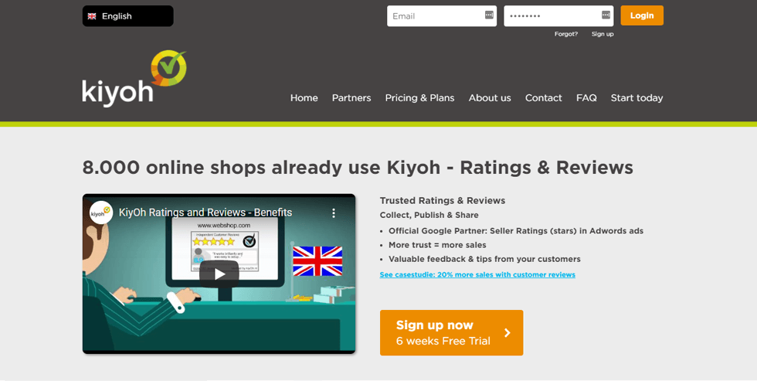Open Pricing & Plans menu item
The image size is (757, 381).
click(419, 98)
